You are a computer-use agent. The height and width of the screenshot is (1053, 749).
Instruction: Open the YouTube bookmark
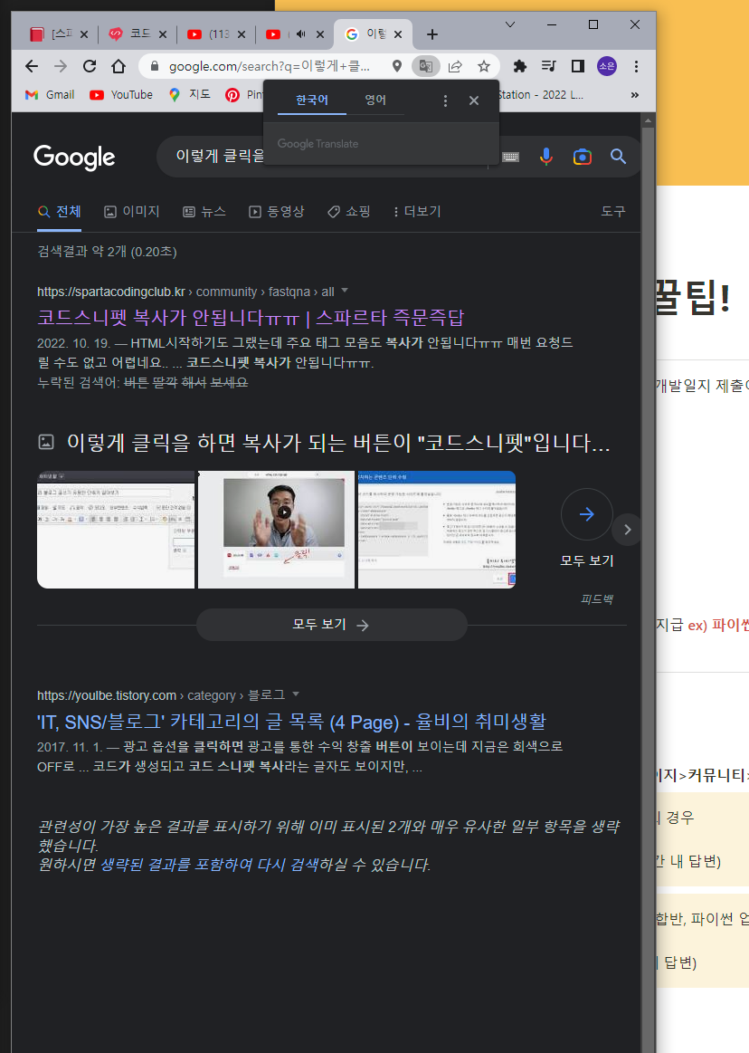coord(121,95)
